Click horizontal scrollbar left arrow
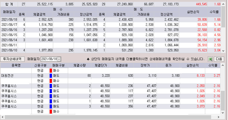 2,117
